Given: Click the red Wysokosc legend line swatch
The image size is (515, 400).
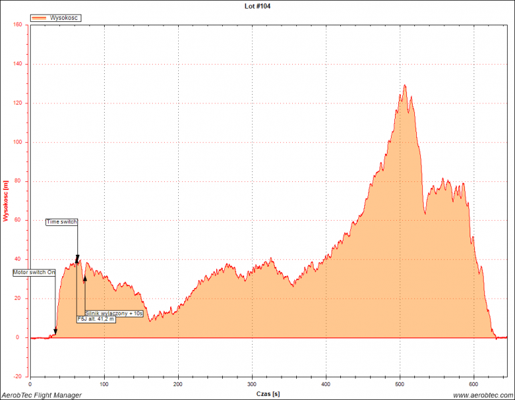Looking at the screenshot, I should coord(40,18).
